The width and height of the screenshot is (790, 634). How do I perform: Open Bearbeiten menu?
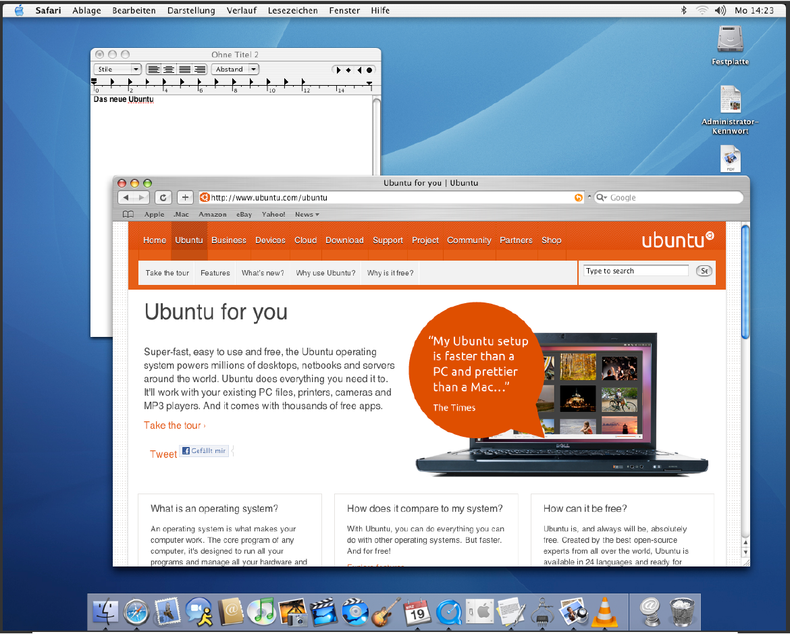point(134,10)
